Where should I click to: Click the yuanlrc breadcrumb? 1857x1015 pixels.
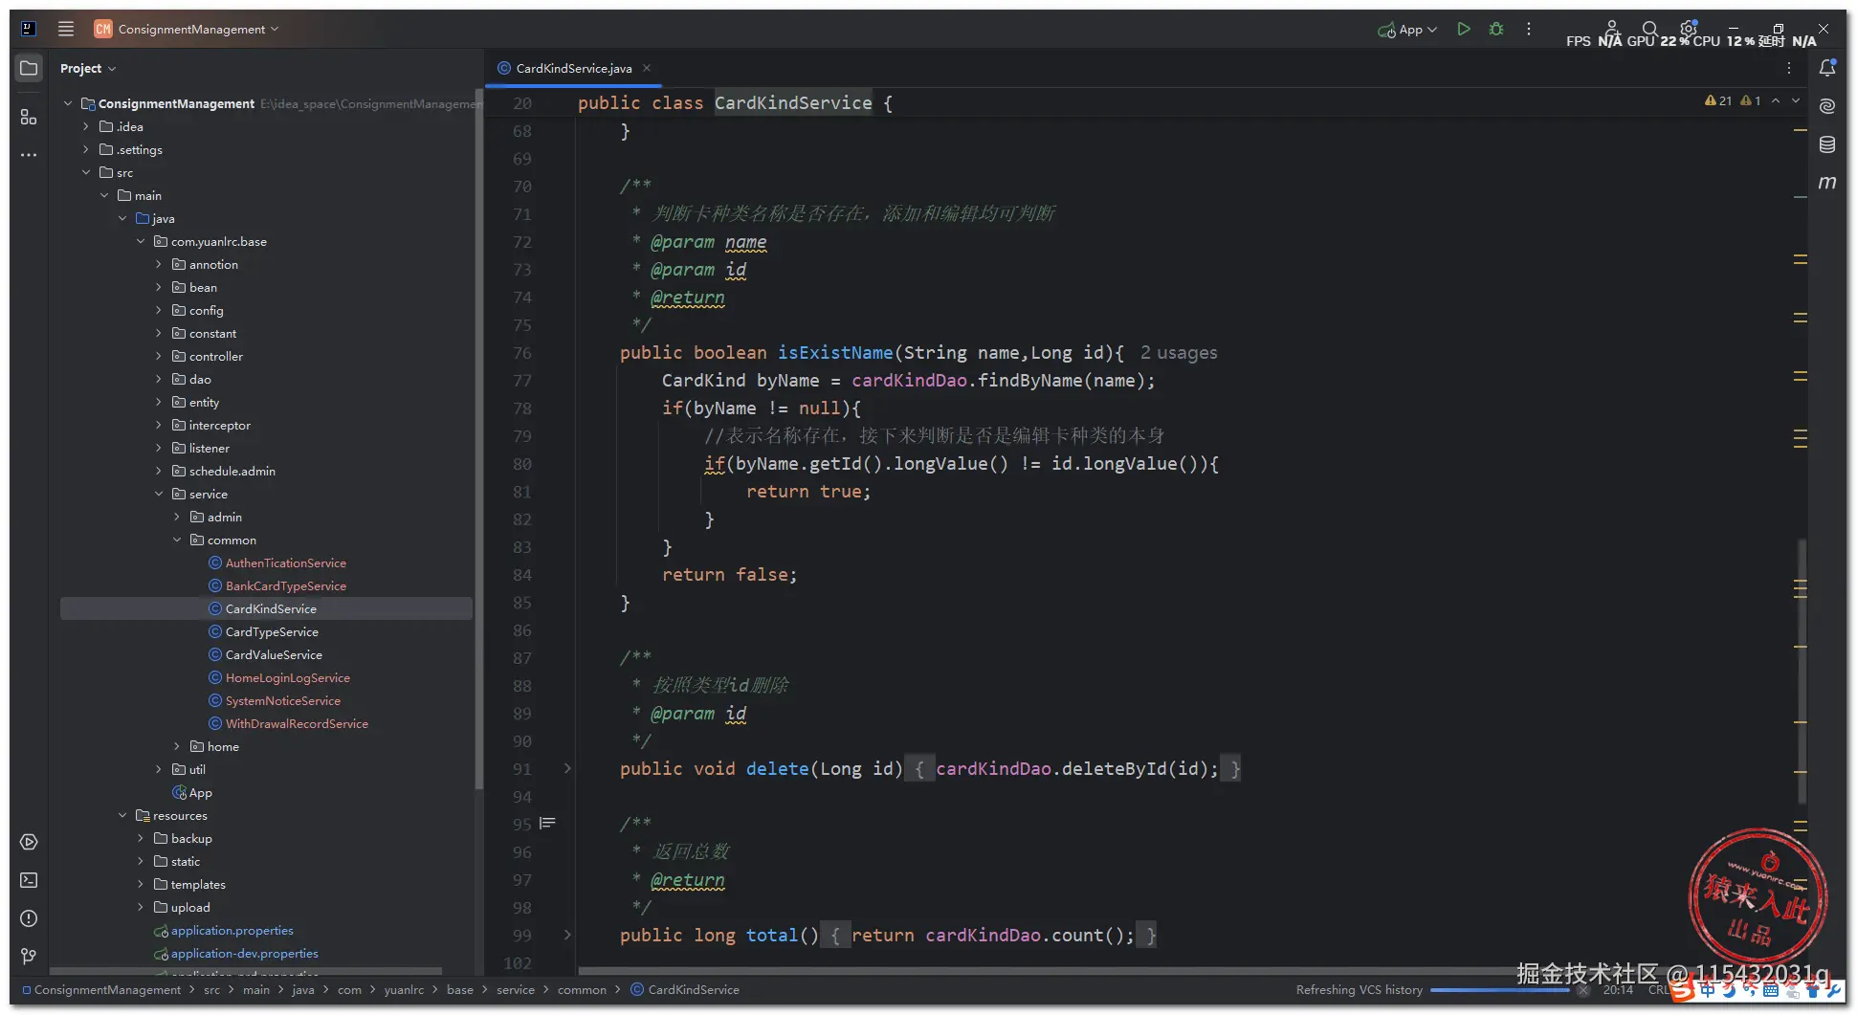coord(404,989)
